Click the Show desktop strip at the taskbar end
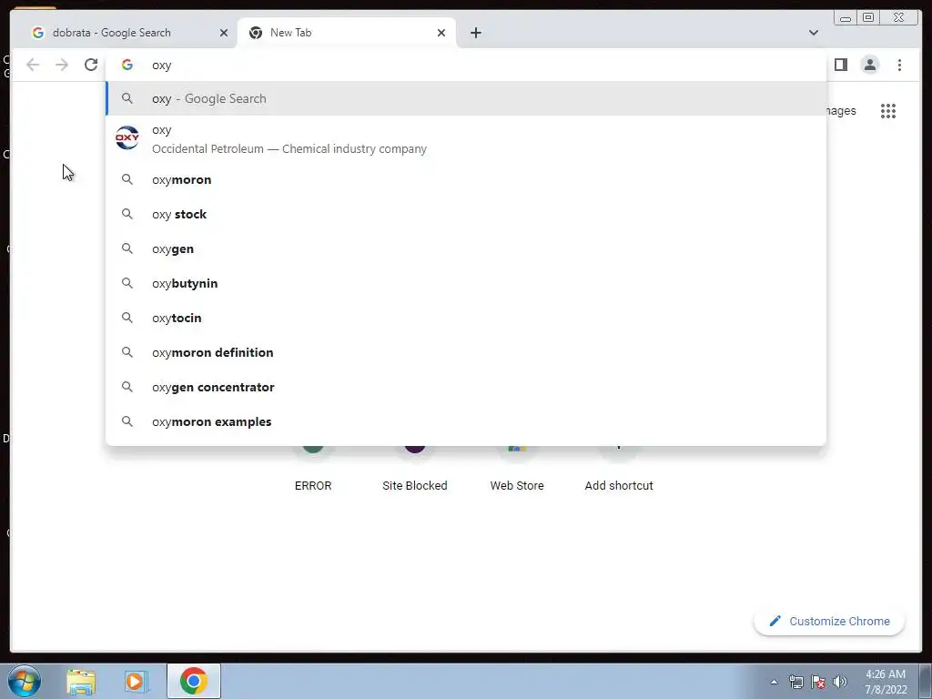 tap(925, 681)
